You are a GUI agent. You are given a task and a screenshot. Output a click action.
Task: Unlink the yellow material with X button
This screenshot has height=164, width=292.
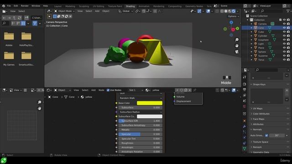point(190,90)
